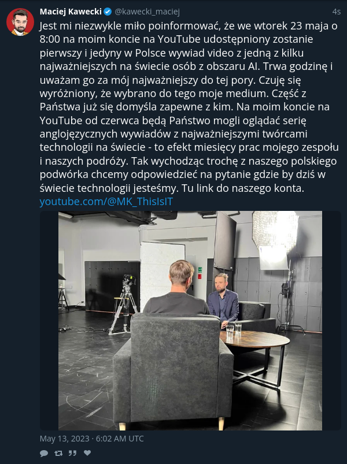
Task: Click the May 13, 2023 date link
Action: tap(64, 439)
